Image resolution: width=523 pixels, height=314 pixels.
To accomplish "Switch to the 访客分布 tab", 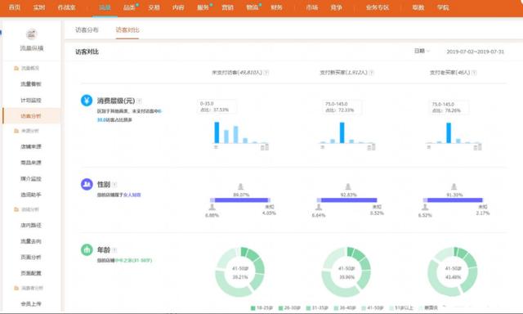I will click(x=87, y=29).
